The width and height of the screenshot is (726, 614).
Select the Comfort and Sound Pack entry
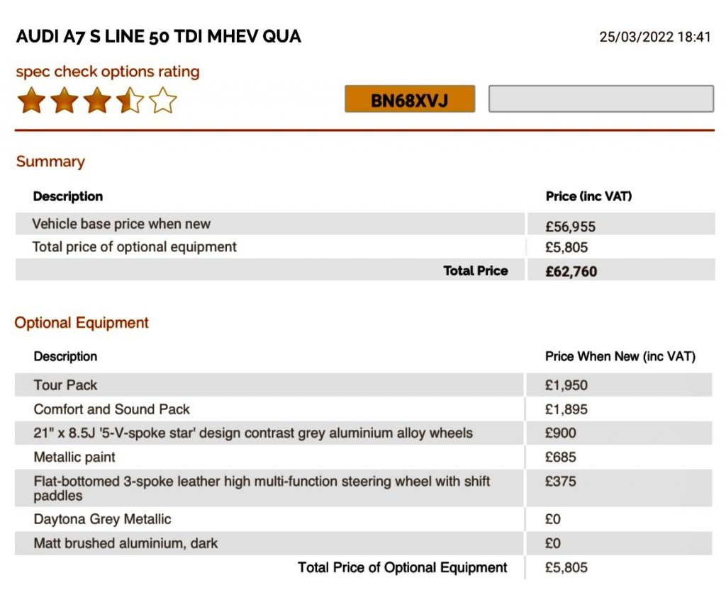click(x=112, y=409)
